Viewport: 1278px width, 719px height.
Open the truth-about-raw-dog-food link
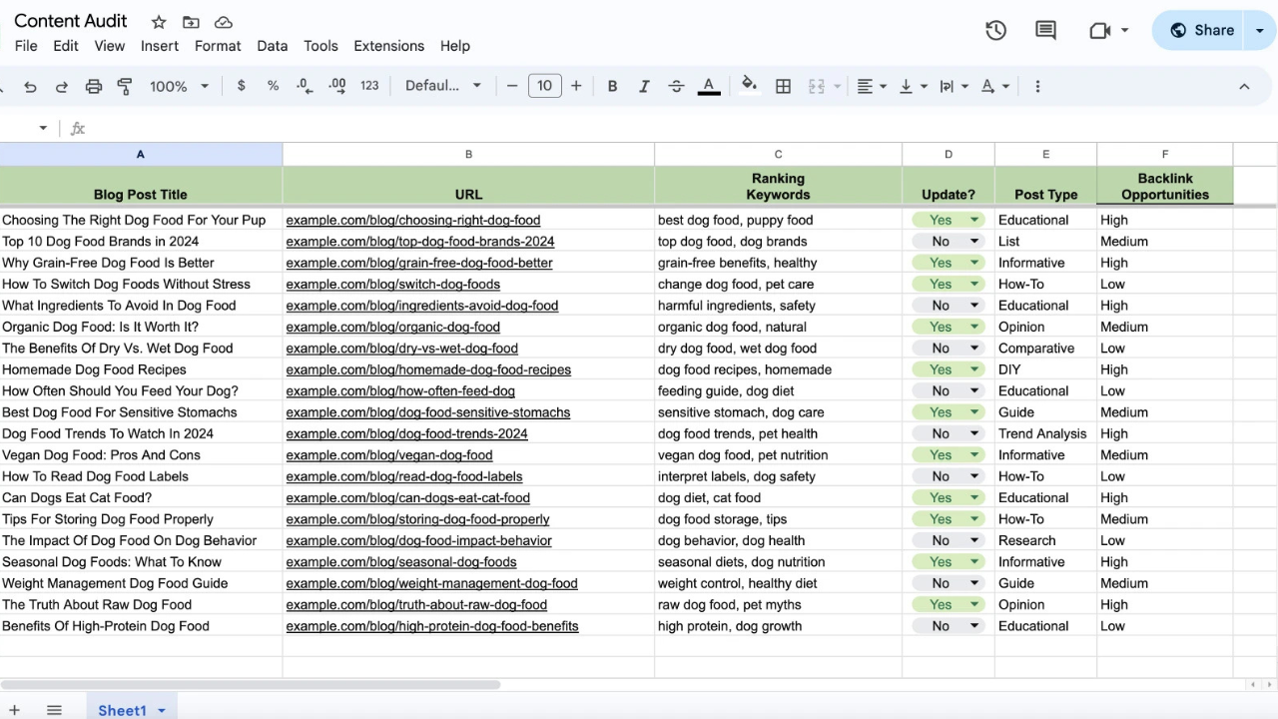416,604
